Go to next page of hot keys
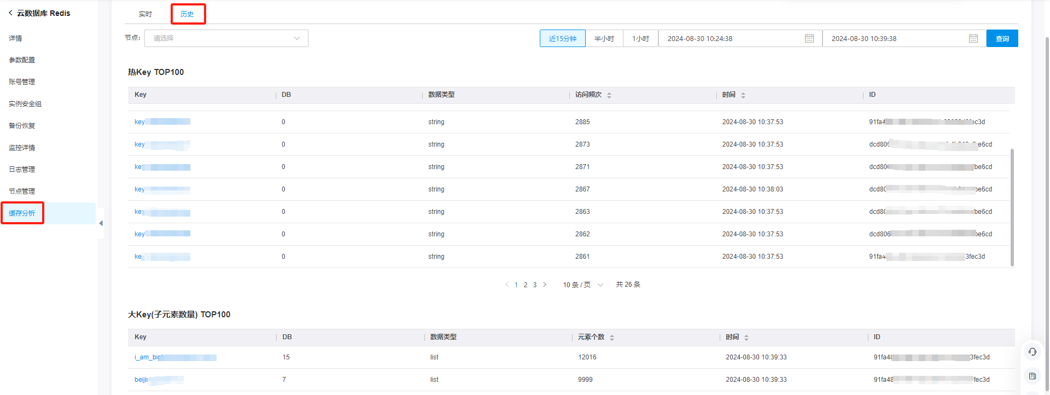The image size is (1050, 395). pyautogui.click(x=545, y=284)
